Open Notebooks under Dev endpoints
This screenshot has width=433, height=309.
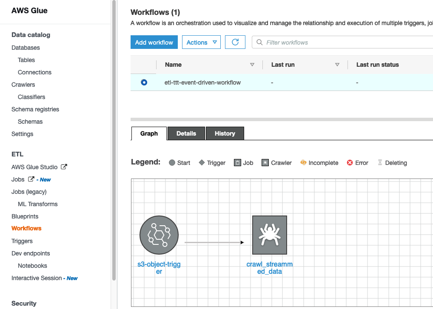pyautogui.click(x=32, y=266)
